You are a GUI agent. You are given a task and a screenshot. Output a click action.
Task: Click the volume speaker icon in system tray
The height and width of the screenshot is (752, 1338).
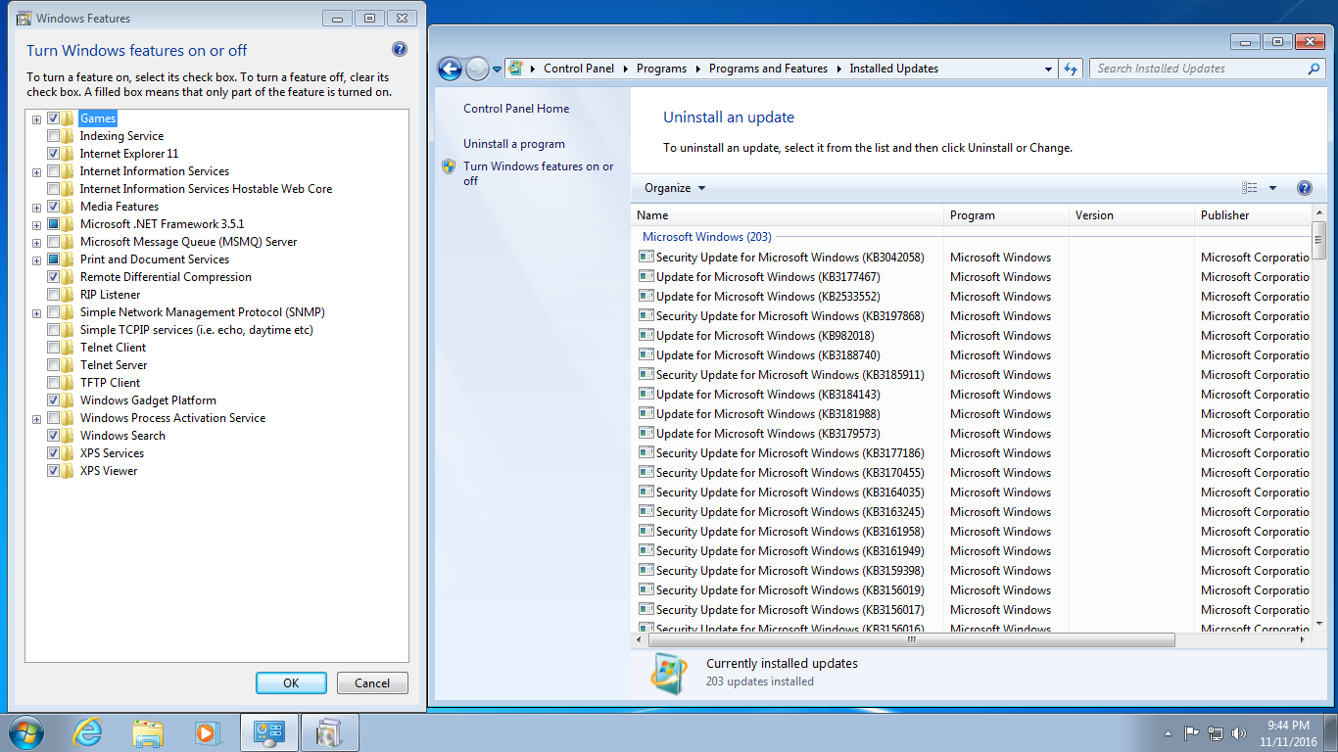pos(1239,732)
